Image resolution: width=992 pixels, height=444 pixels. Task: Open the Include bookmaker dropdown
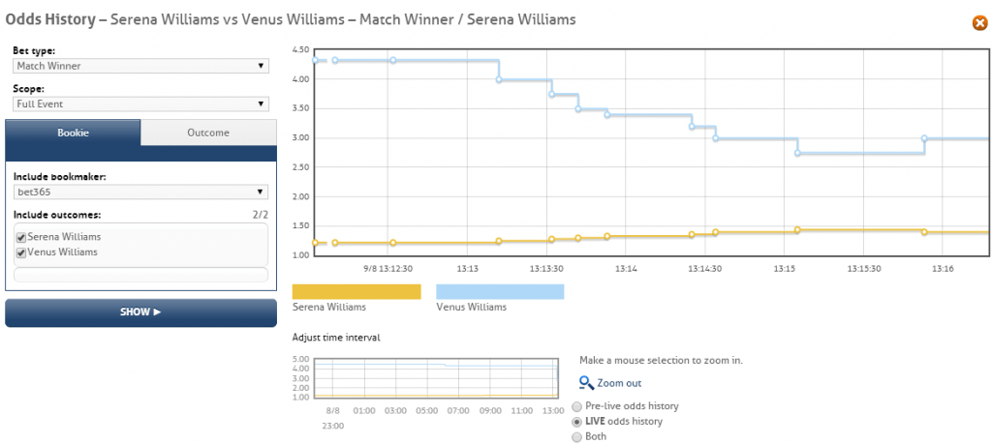click(x=140, y=192)
